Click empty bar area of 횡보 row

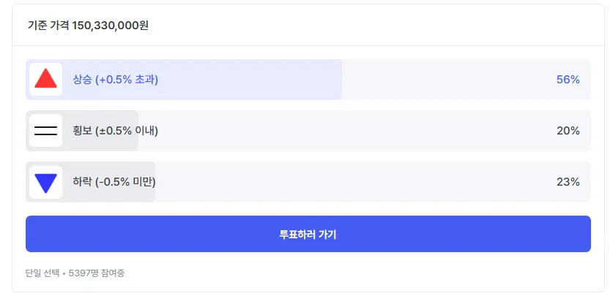click(352, 131)
